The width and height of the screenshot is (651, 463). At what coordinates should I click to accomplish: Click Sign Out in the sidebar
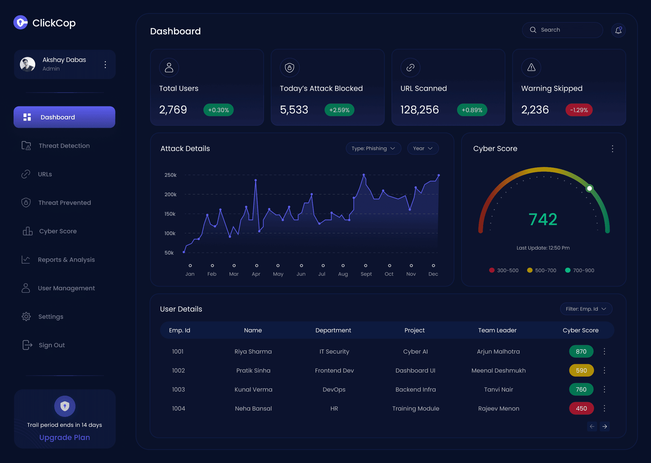pyautogui.click(x=52, y=345)
